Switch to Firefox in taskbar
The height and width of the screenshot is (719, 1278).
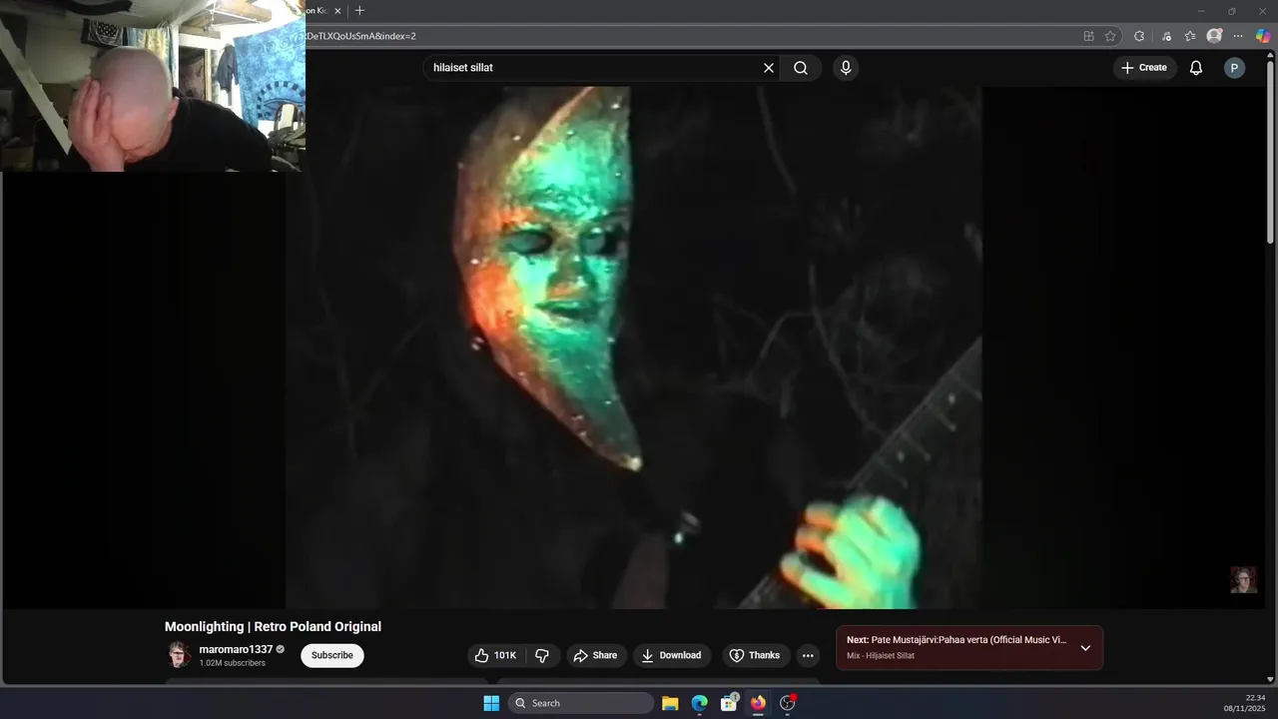[x=758, y=703]
